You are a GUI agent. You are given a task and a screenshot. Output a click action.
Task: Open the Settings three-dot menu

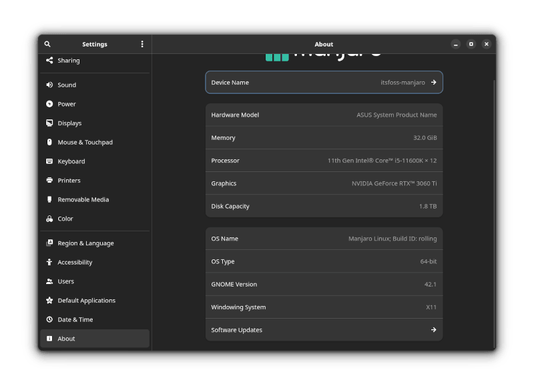(x=142, y=44)
